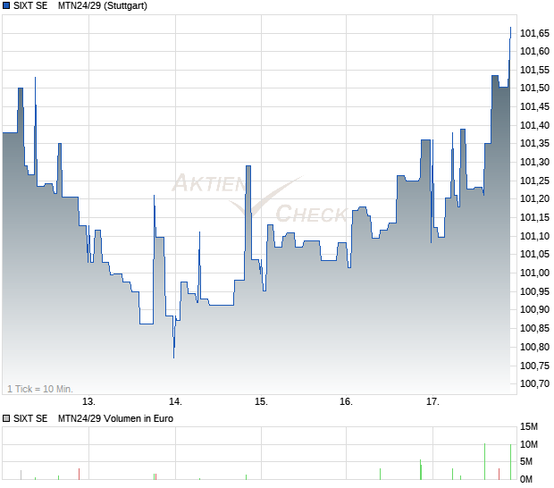Image resolution: width=554 pixels, height=488 pixels.
Task: Click the 100,85 price axis label
Action: click(534, 328)
